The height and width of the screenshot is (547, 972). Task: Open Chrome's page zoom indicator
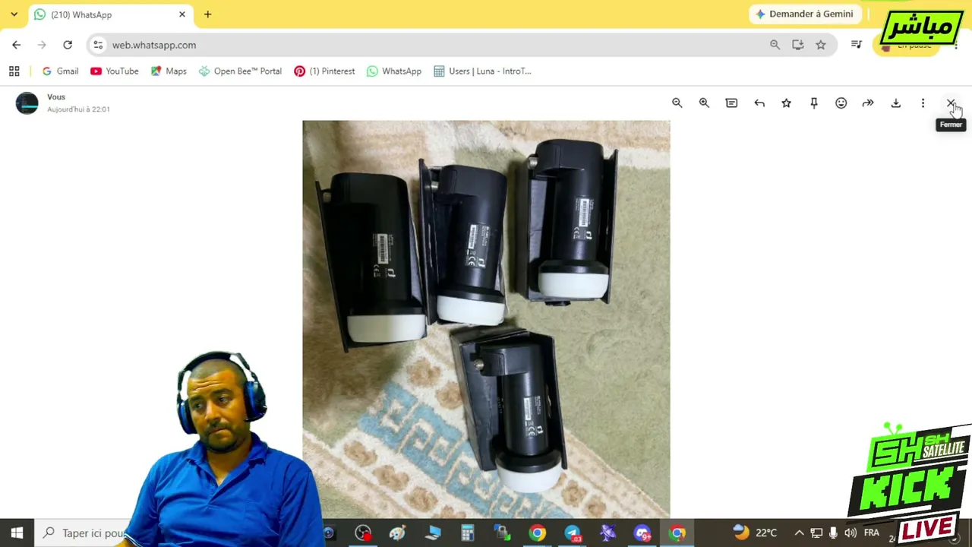(775, 45)
